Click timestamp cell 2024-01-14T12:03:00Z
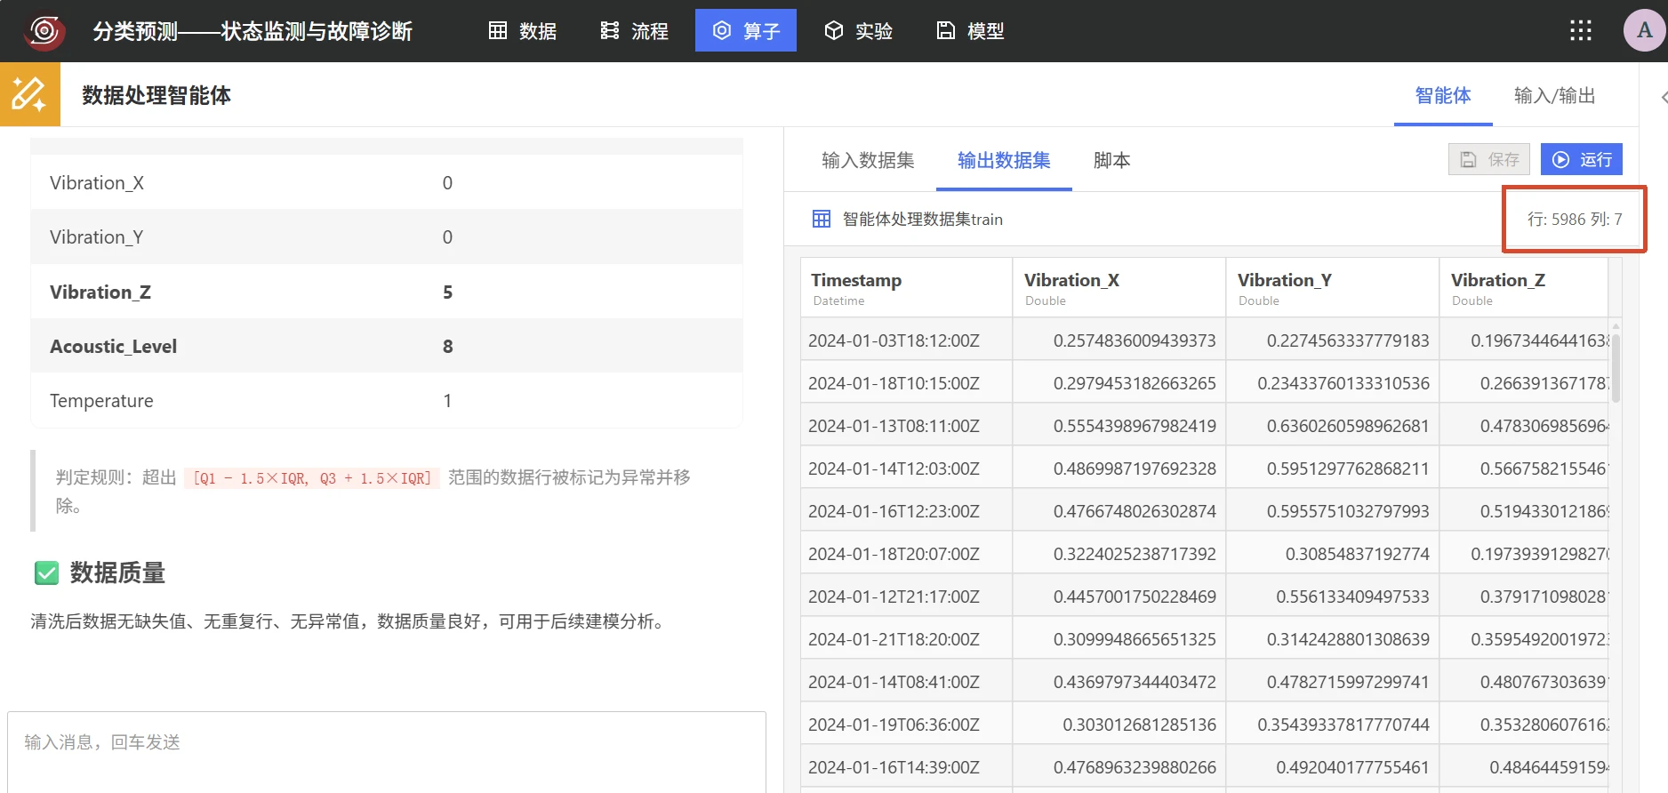The height and width of the screenshot is (793, 1668). click(x=906, y=468)
